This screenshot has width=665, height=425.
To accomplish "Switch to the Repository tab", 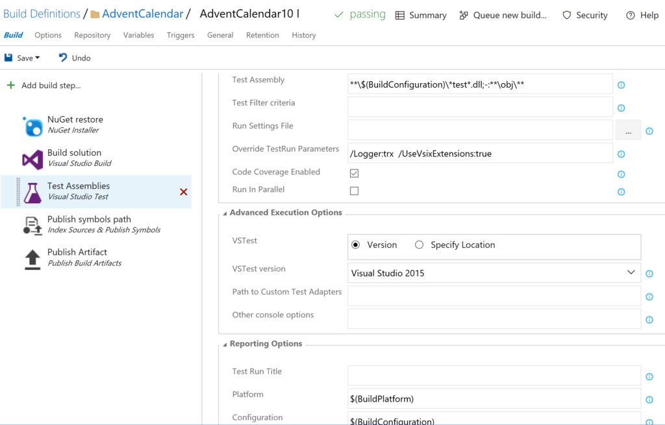I will click(92, 35).
